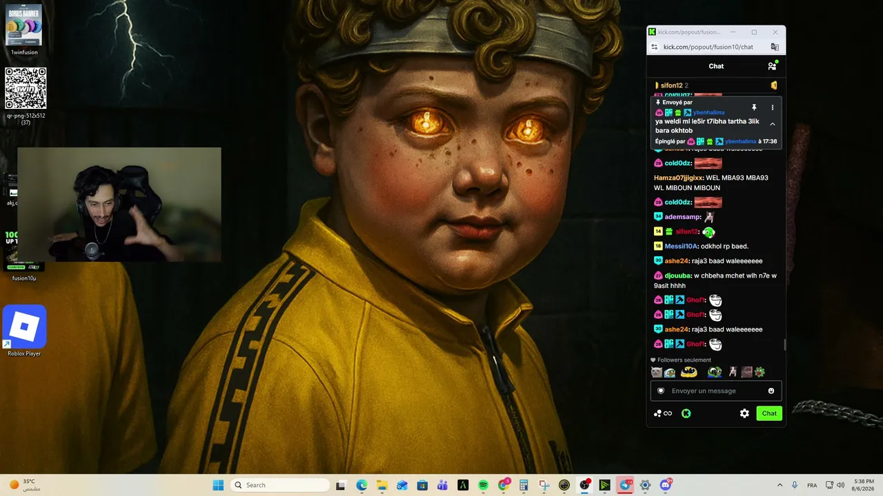Open Windows Settings from the taskbar
883x496 pixels.
[645, 485]
